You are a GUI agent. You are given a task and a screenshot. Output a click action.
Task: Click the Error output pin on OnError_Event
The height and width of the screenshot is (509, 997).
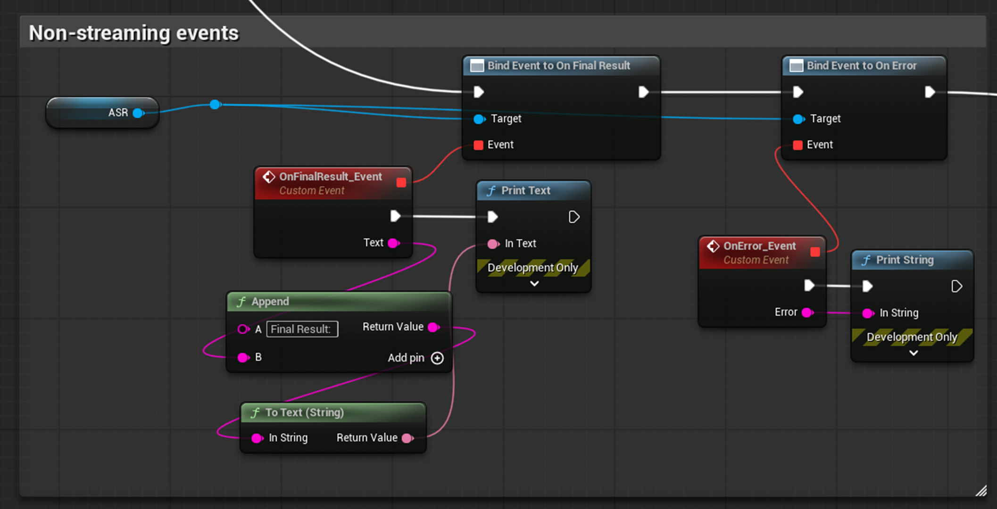click(808, 312)
